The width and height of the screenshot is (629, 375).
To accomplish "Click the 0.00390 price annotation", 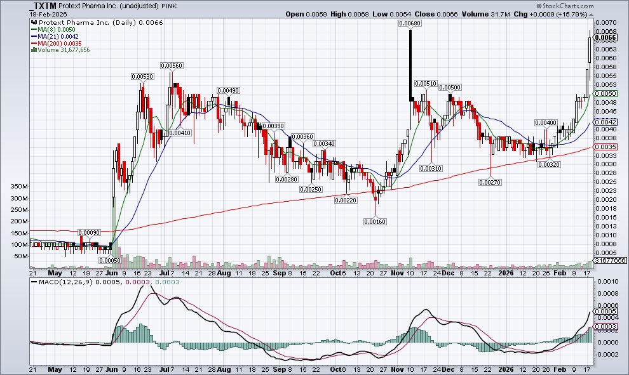I will (273, 126).
